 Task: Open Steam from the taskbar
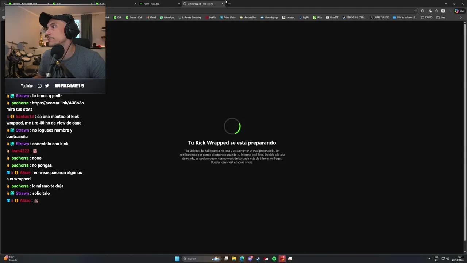258,259
